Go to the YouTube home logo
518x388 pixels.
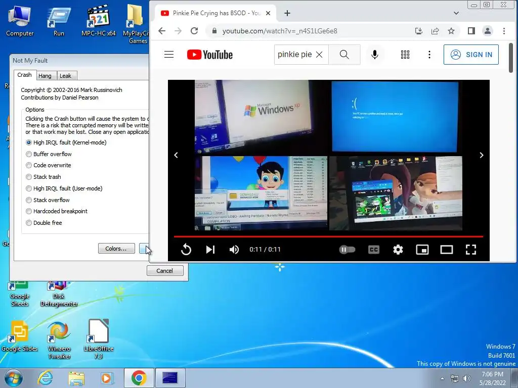click(x=210, y=55)
